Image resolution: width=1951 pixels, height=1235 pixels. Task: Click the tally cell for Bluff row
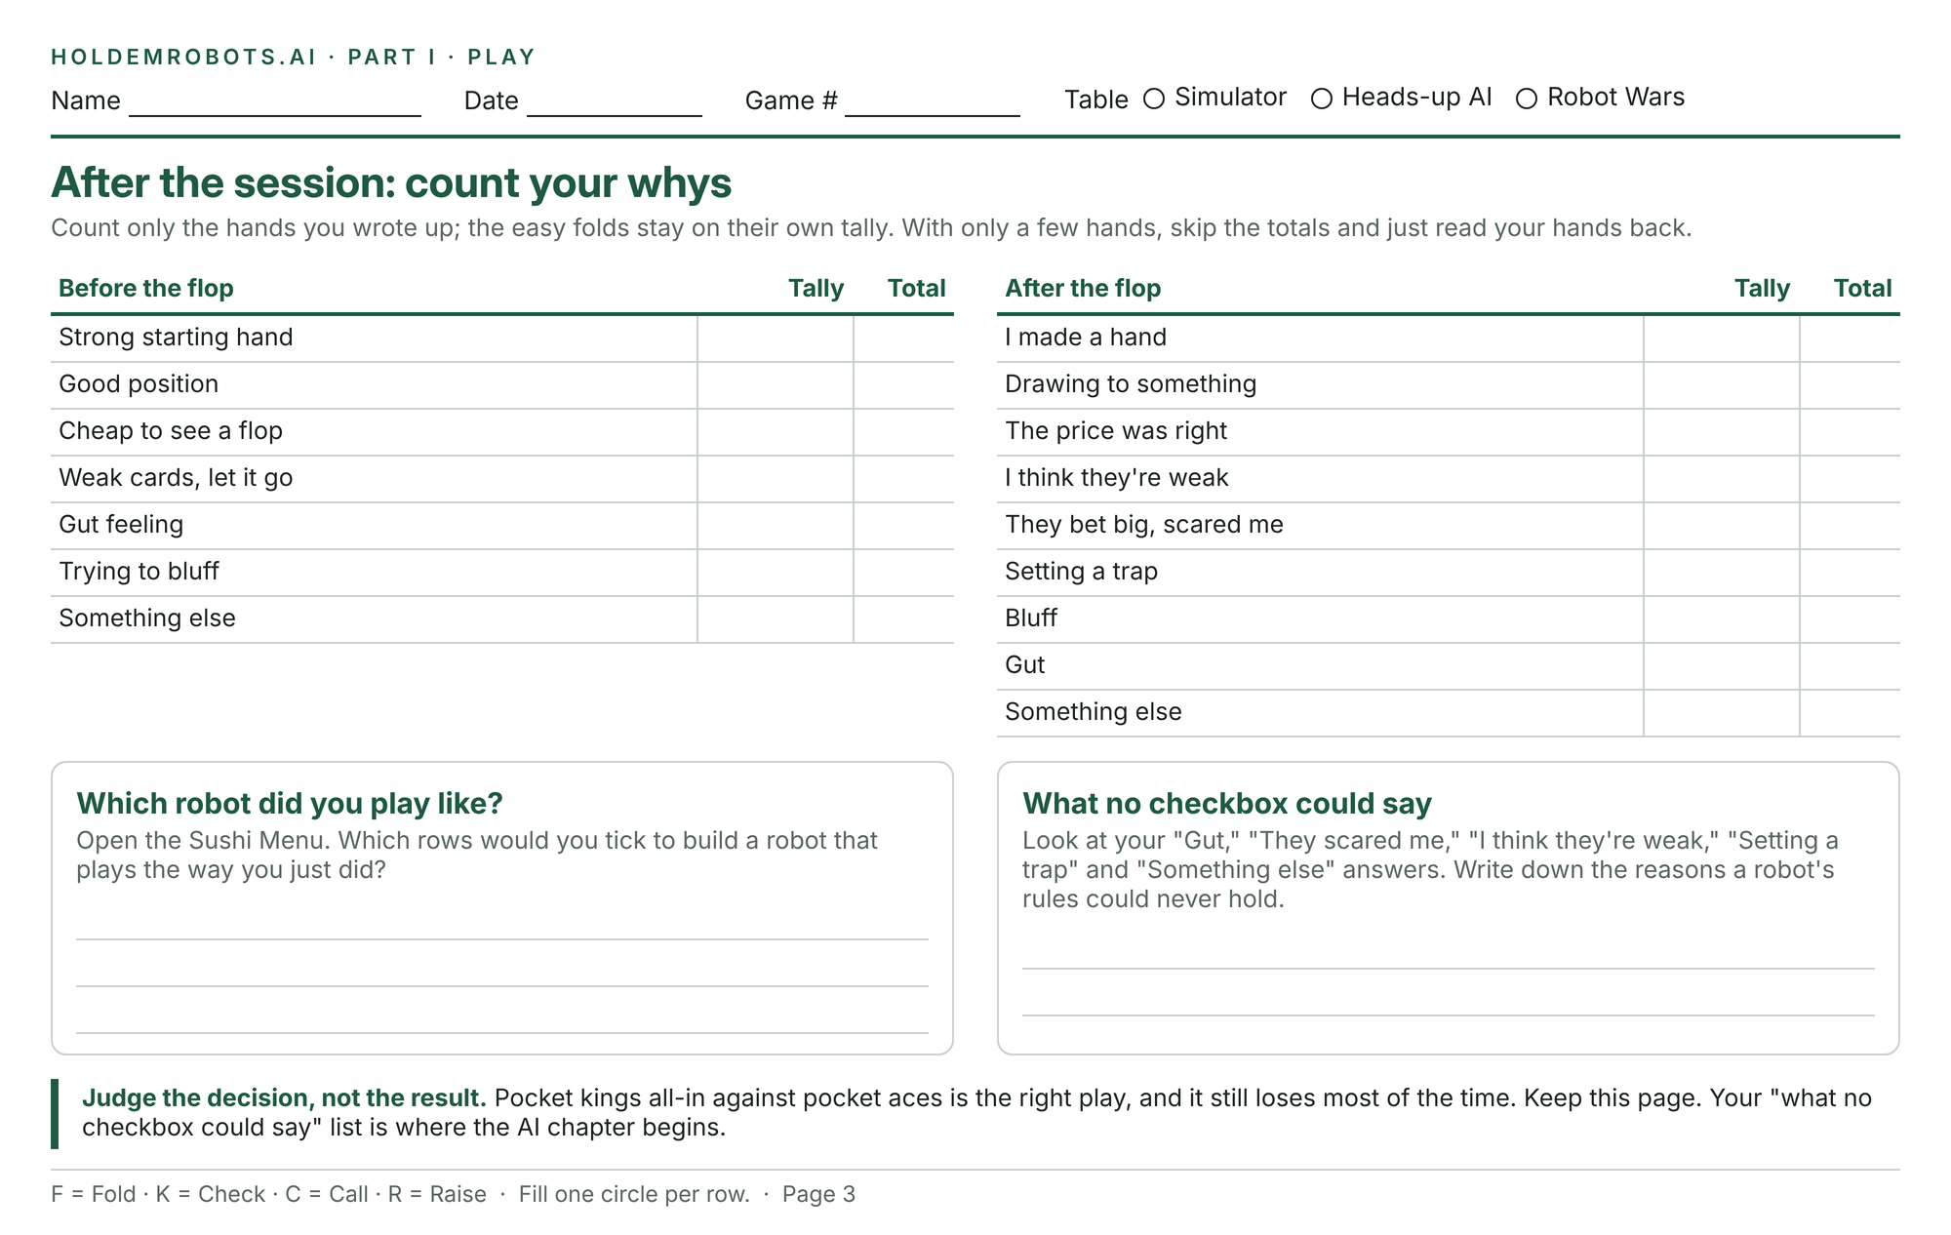point(1722,619)
